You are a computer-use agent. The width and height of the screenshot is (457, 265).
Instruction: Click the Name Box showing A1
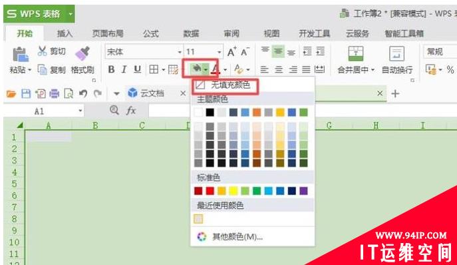44,111
